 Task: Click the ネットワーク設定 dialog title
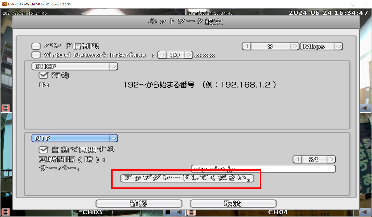coord(186,22)
